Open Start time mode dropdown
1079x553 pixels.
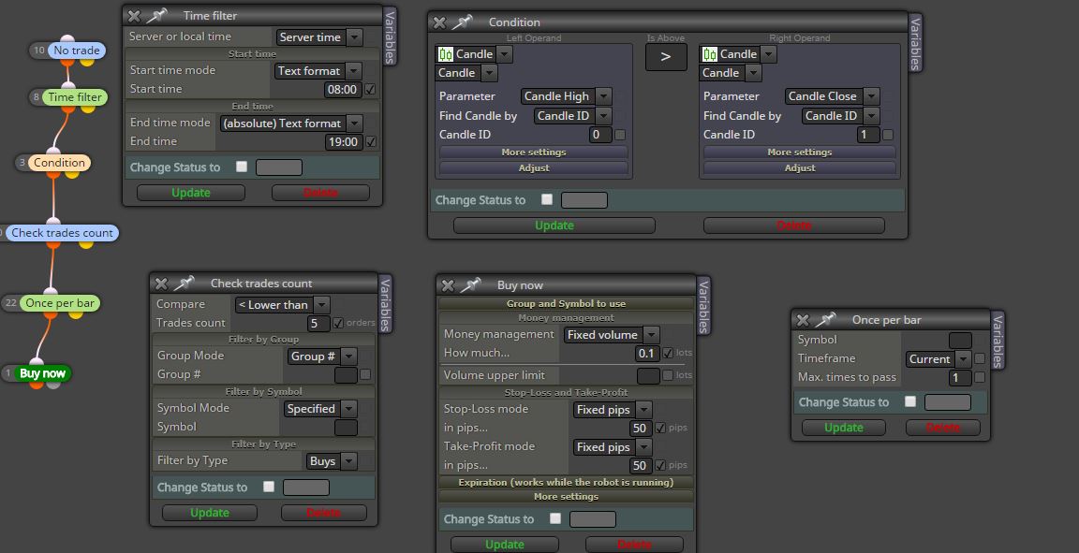(x=318, y=71)
